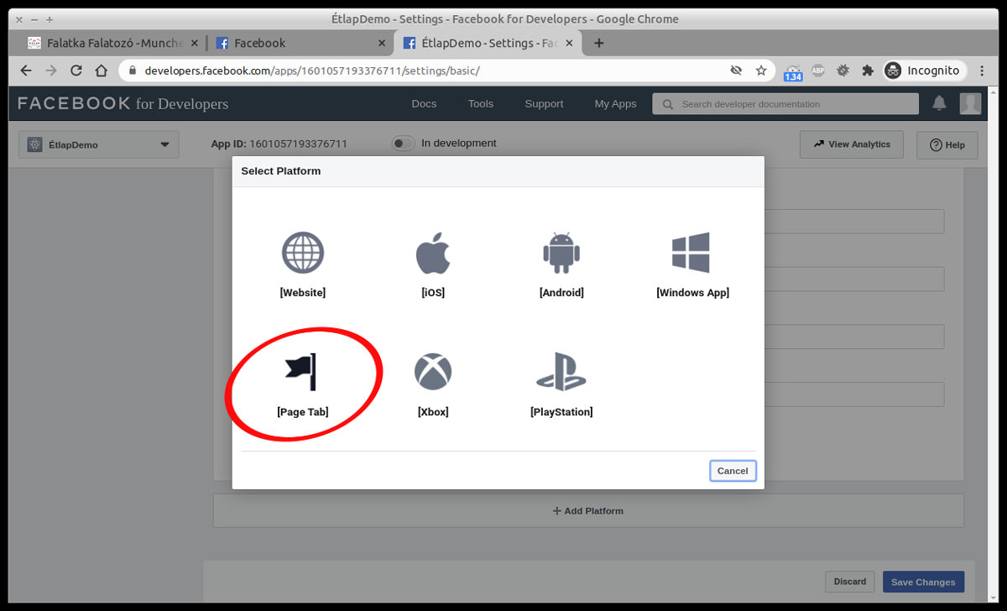1007x611 pixels.
Task: Choose the iOS Apple logo platform
Action: pyautogui.click(x=433, y=253)
